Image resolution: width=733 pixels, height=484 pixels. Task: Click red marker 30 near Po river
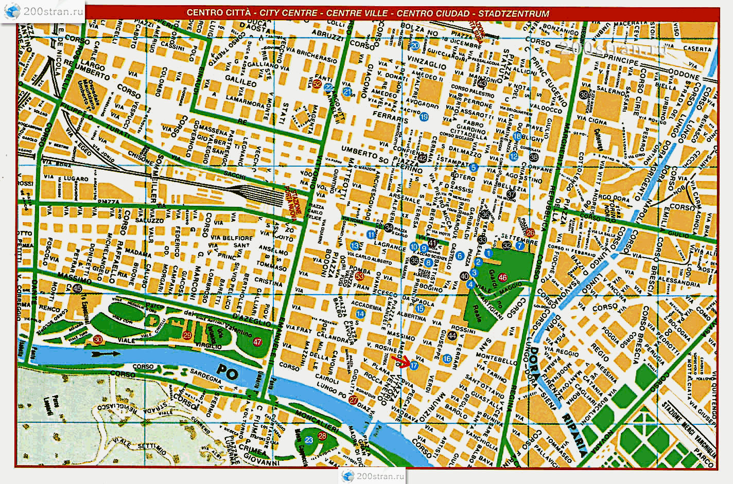[98, 339]
